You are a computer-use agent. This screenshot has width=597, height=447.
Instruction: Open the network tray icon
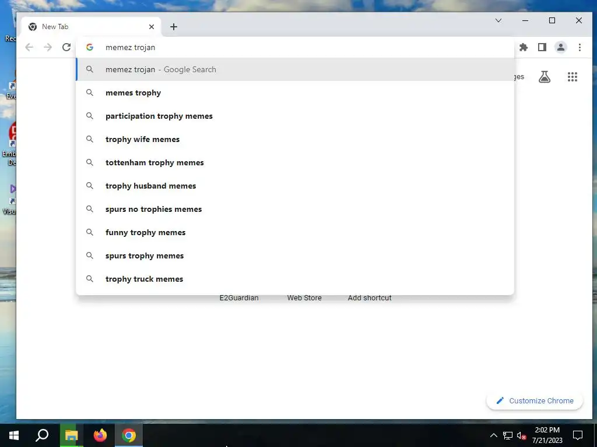(508, 435)
